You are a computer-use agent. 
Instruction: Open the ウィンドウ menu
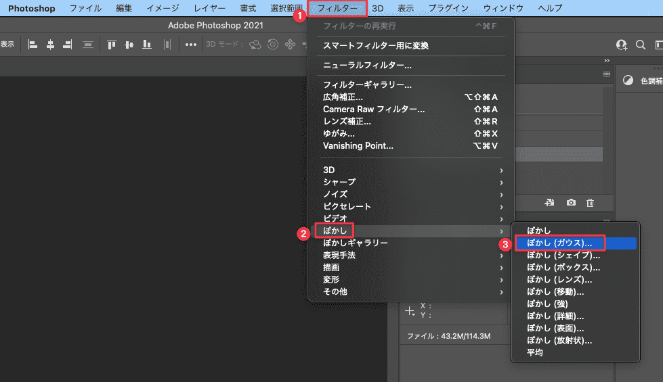[x=503, y=8]
